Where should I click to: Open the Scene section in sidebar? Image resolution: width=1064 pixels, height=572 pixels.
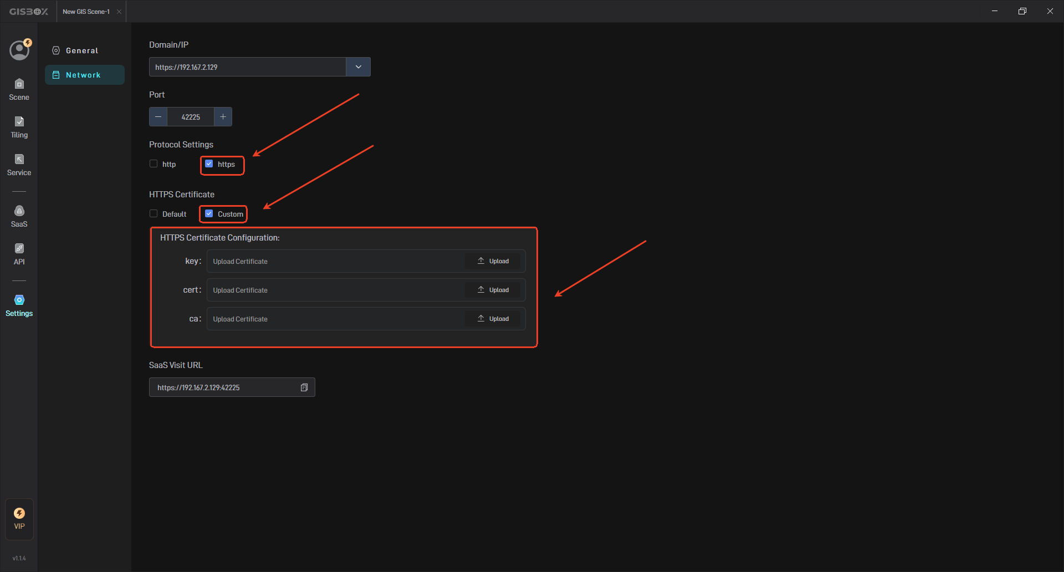pos(19,89)
